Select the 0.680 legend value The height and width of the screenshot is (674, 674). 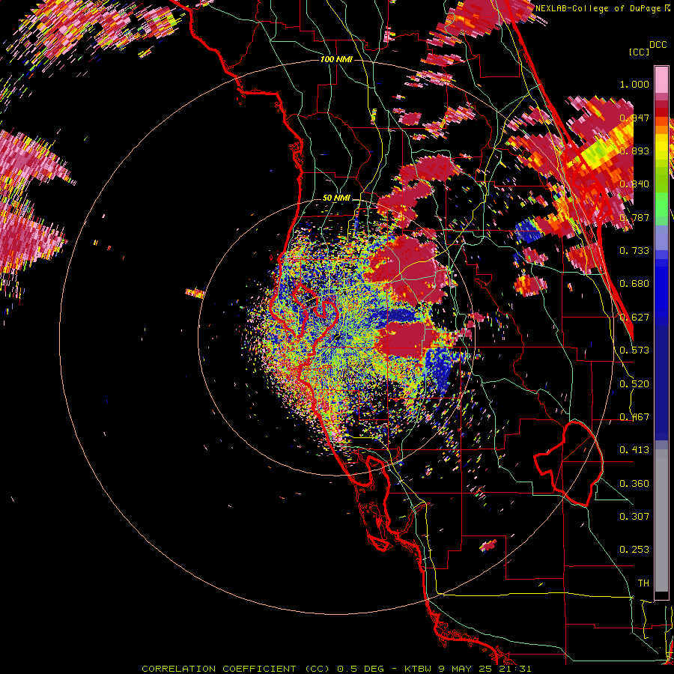[x=634, y=284]
